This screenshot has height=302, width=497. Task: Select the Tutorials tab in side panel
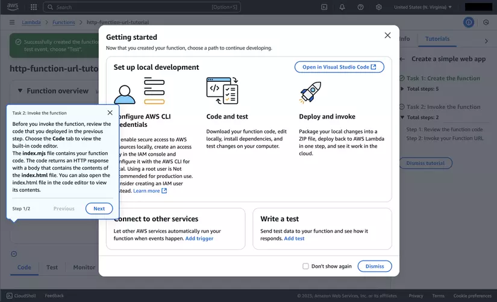coord(437,39)
